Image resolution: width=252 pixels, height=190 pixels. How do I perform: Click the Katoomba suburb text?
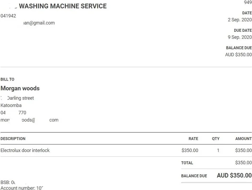[11, 105]
